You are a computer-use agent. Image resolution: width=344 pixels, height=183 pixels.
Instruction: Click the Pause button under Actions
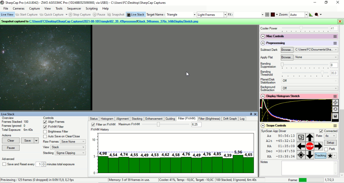tap(11, 148)
